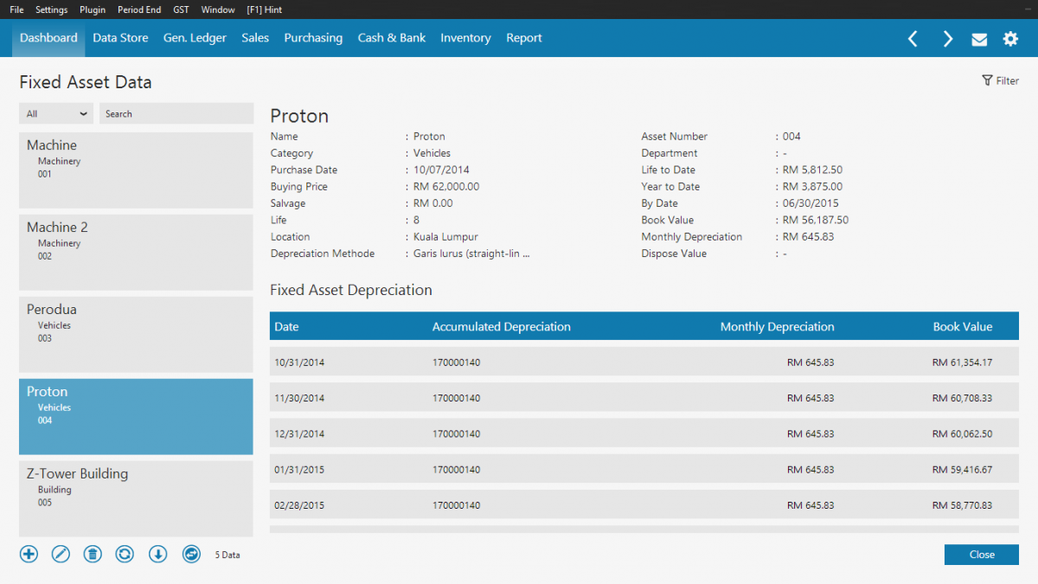Navigate forward using the right chevron
Screen dimensions: 1038x584
tap(947, 38)
